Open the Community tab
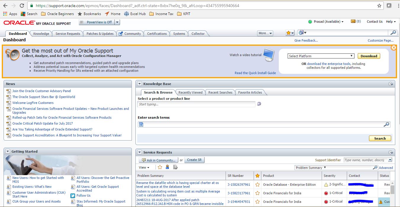This screenshot has height=207, width=400. pyautogui.click(x=130, y=34)
